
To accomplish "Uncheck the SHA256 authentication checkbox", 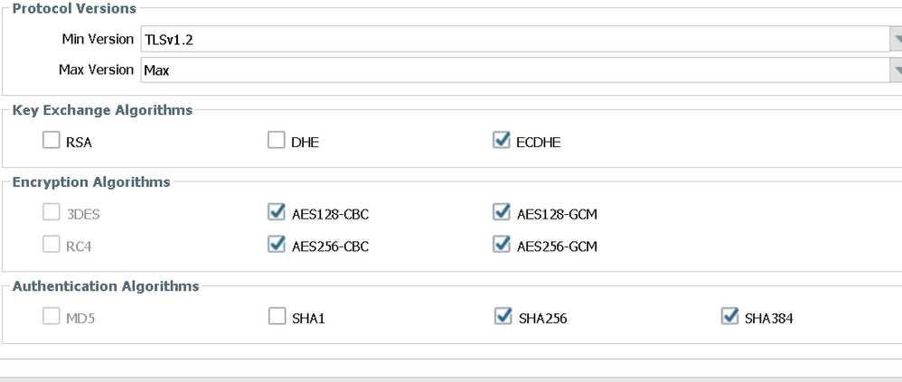I will pyautogui.click(x=503, y=317).
